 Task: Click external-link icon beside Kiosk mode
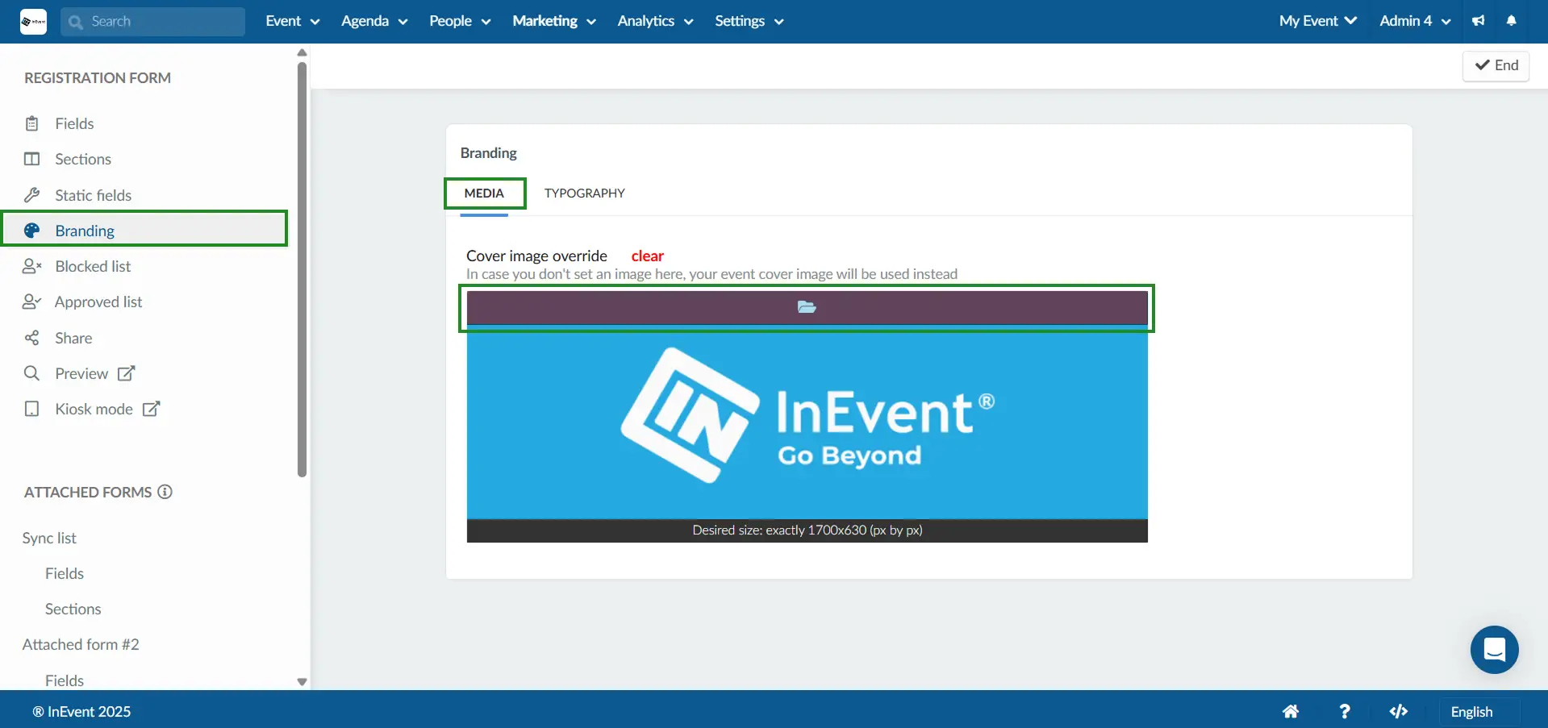[152, 409]
